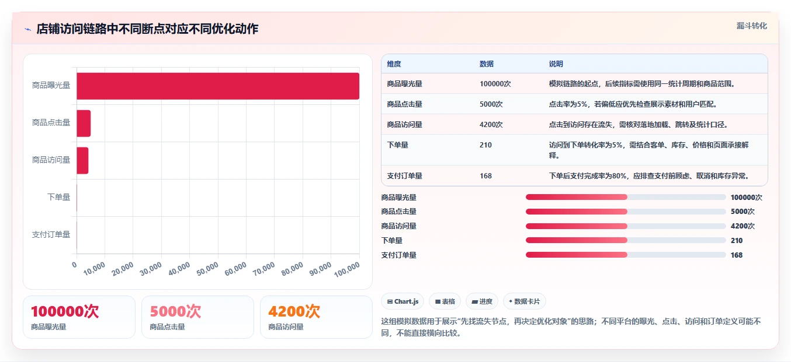Click the 商品曝光量 label in the progress list
The height and width of the screenshot is (362, 791).
399,198
